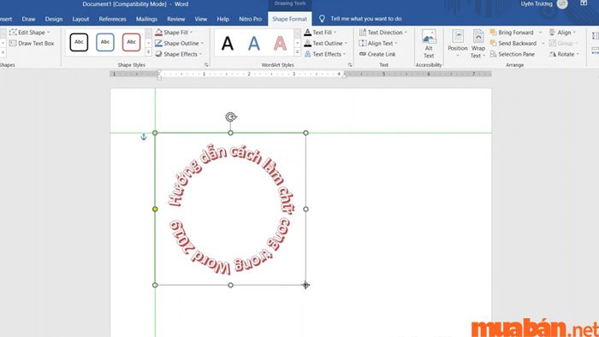Click the top-center sizing handle

(x=230, y=133)
